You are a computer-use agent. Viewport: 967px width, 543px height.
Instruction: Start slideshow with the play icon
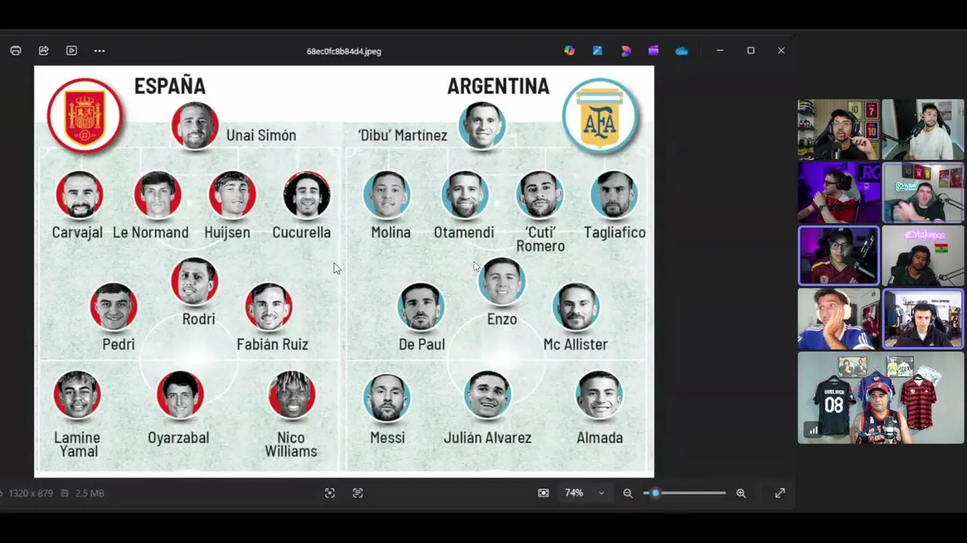[x=72, y=51]
